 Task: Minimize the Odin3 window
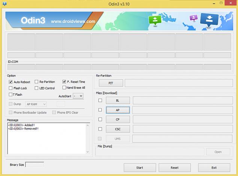pos(214,3)
